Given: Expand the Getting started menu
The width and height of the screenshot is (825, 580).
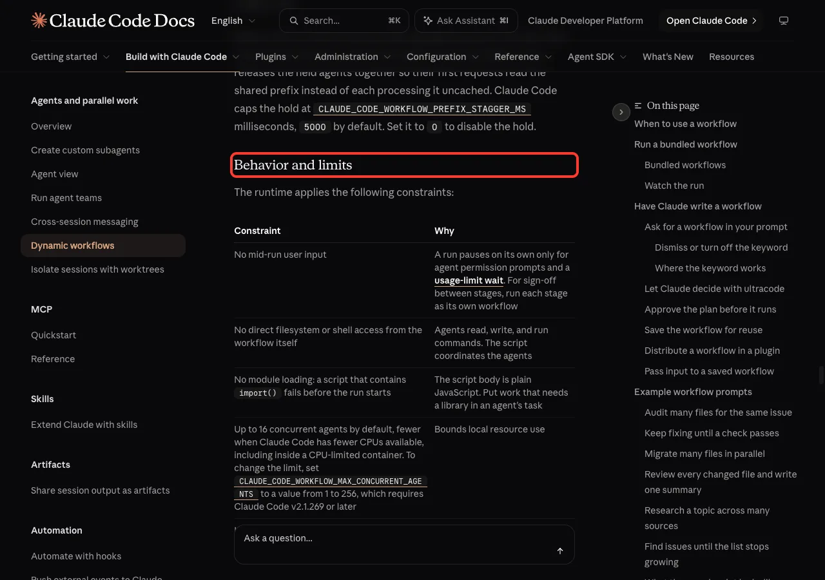Looking at the screenshot, I should tap(70, 57).
